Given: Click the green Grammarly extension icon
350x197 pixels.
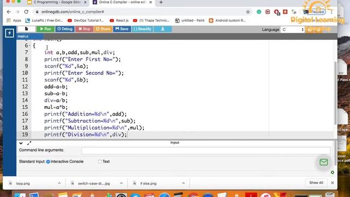Looking at the screenshot, I should point(259,12).
